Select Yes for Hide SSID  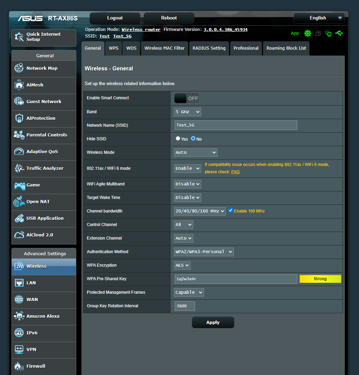(177, 139)
